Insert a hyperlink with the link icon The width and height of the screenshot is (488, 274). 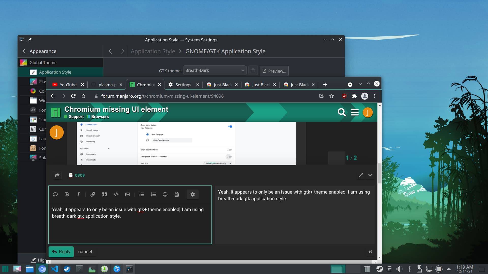point(93,194)
